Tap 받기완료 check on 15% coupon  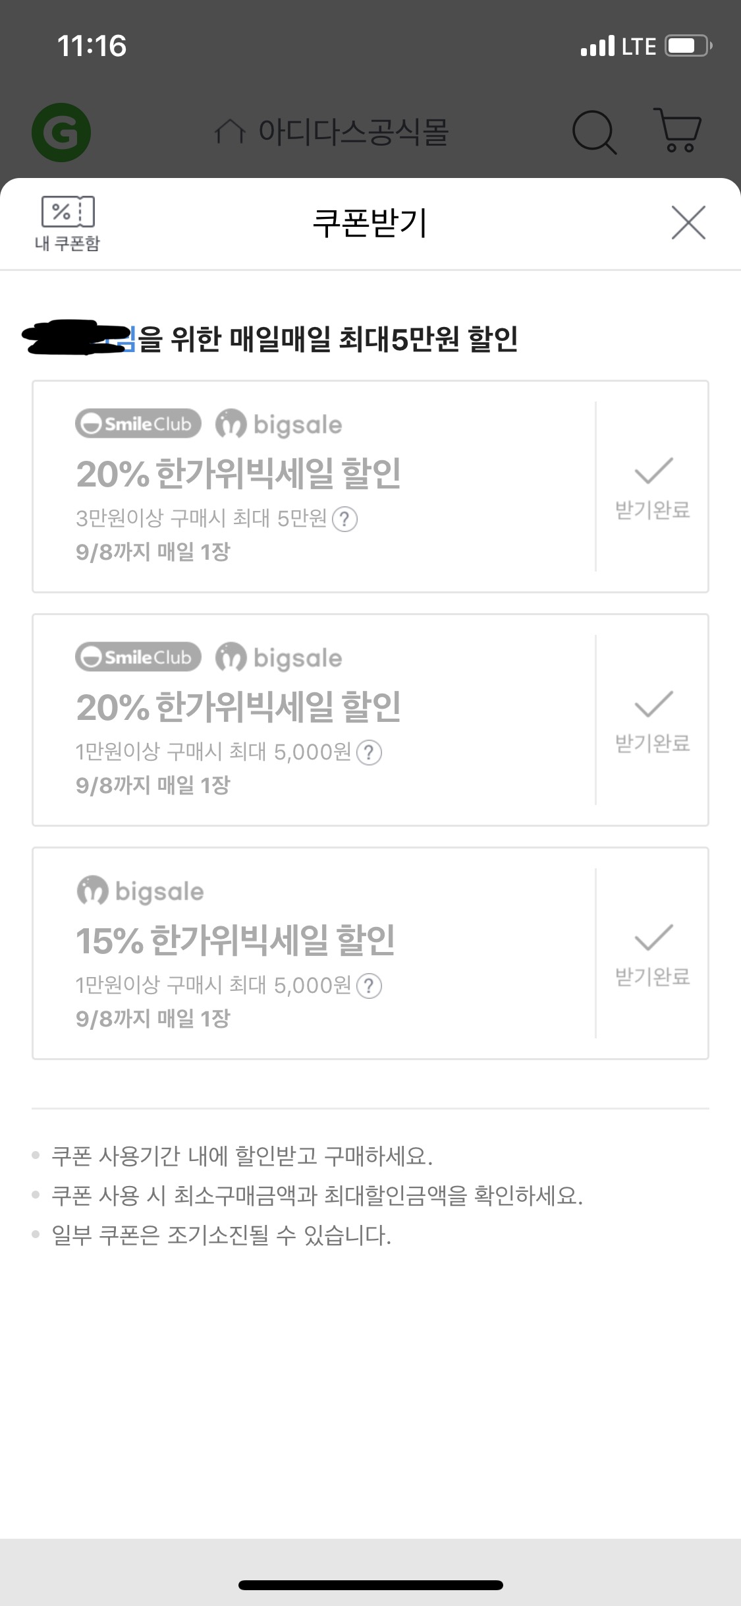click(x=653, y=955)
